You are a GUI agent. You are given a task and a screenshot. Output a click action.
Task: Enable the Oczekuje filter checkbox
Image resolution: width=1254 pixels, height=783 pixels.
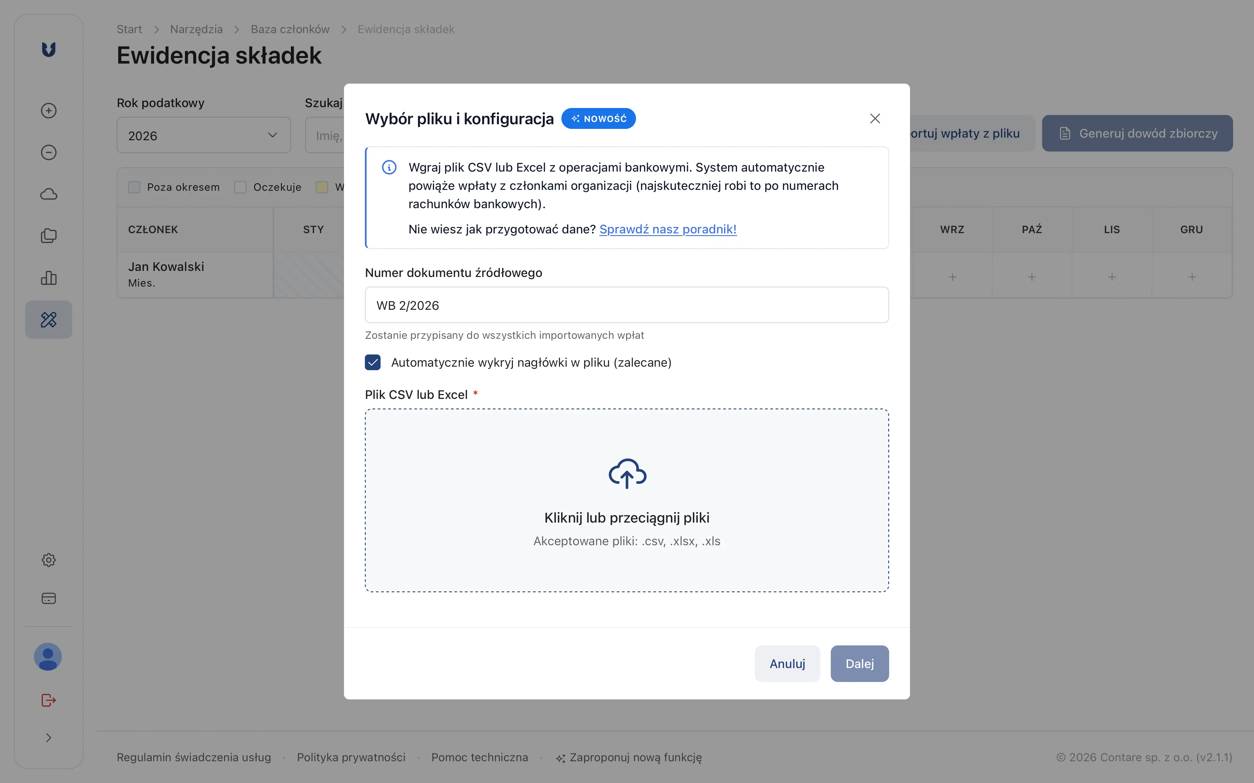pyautogui.click(x=241, y=187)
